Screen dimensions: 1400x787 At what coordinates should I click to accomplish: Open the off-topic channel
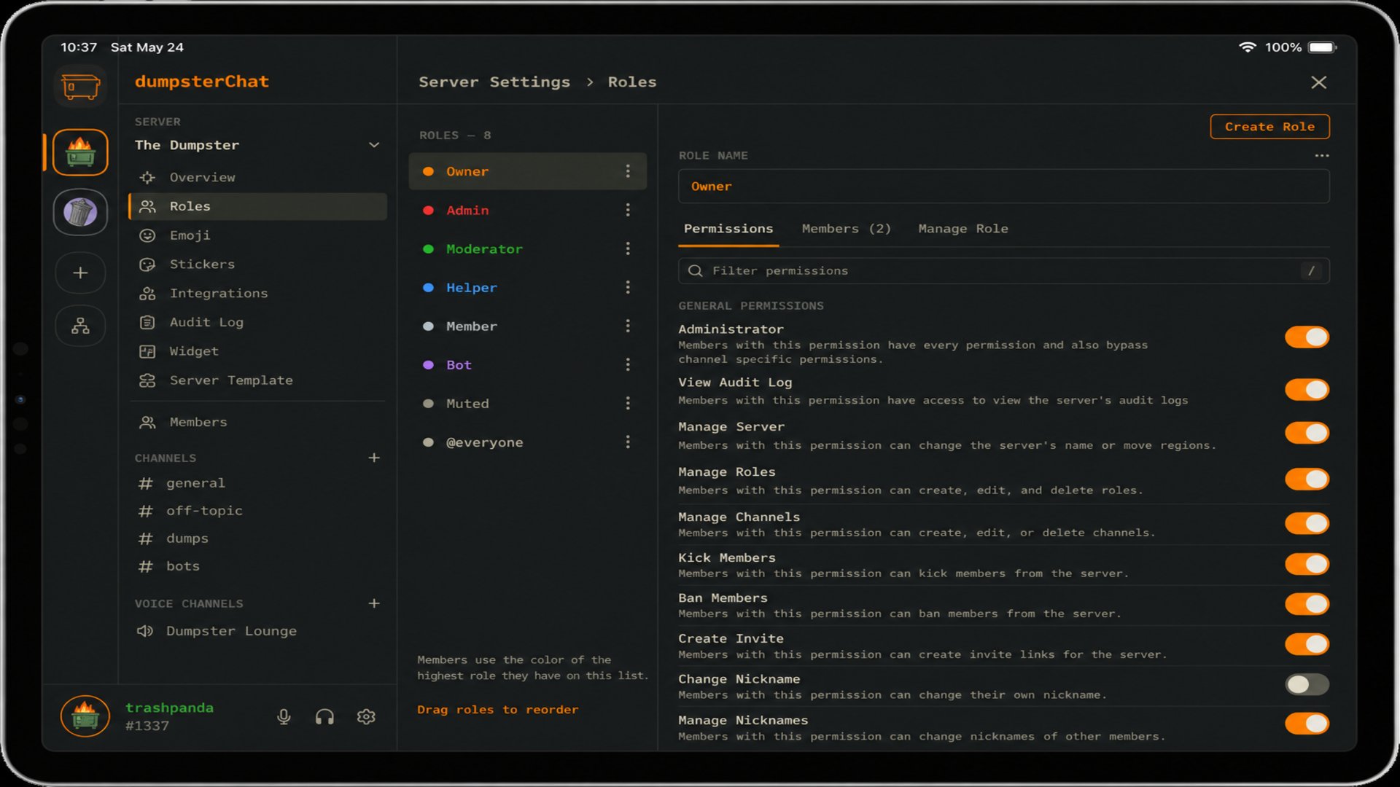(x=257, y=511)
